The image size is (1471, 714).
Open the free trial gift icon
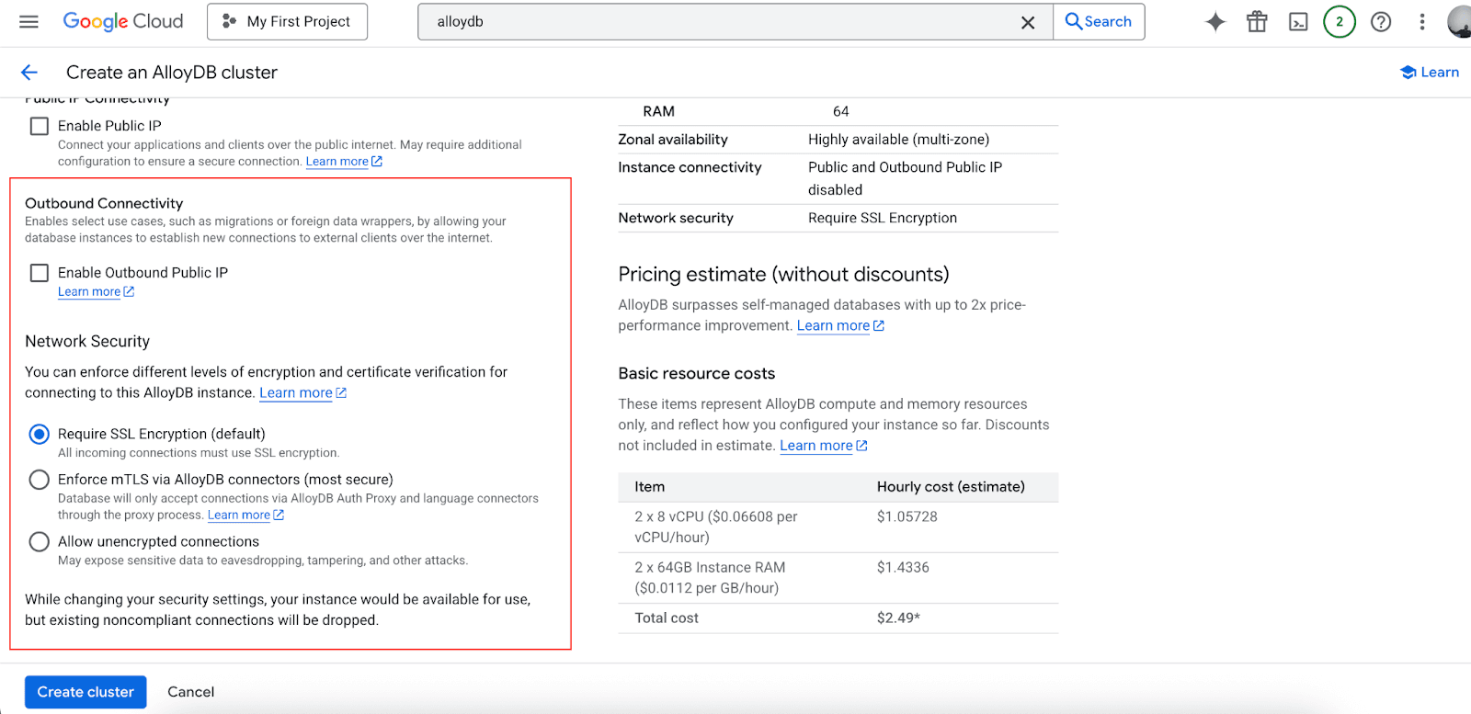pyautogui.click(x=1257, y=22)
